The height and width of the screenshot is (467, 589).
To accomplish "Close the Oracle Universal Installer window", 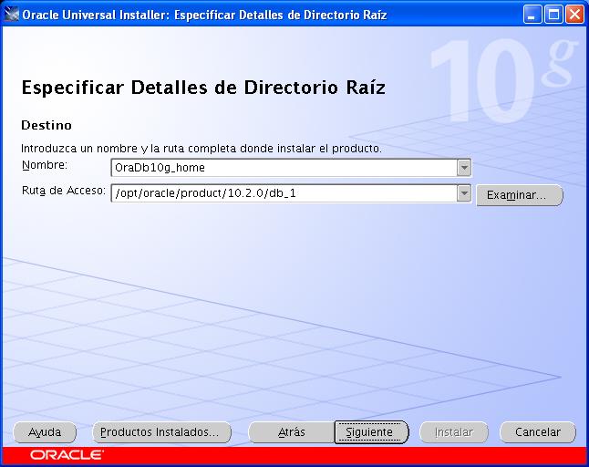I will click(574, 15).
